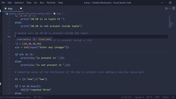Click 'print(ele,"is present in ",l1)' line
Screen dimensions: 176x99
(42, 58)
